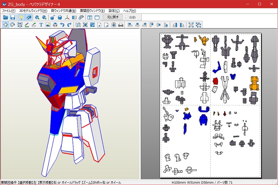The width and height of the screenshot is (278, 185).
Task: Select the text T tool
Action: 41,25
